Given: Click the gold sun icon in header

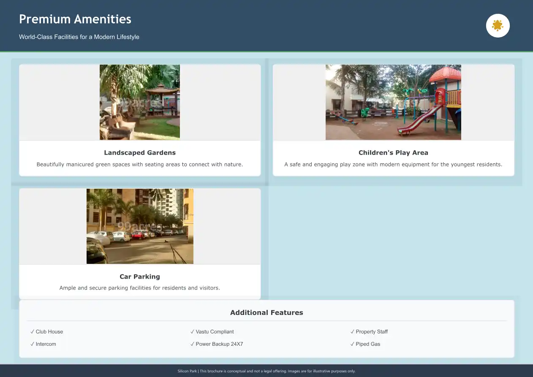Looking at the screenshot, I should tap(498, 26).
